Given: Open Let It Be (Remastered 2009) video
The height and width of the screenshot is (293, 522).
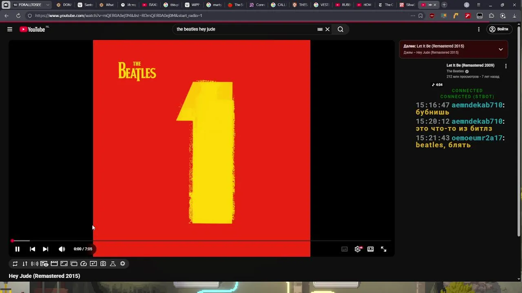Looking at the screenshot, I should 470,66.
